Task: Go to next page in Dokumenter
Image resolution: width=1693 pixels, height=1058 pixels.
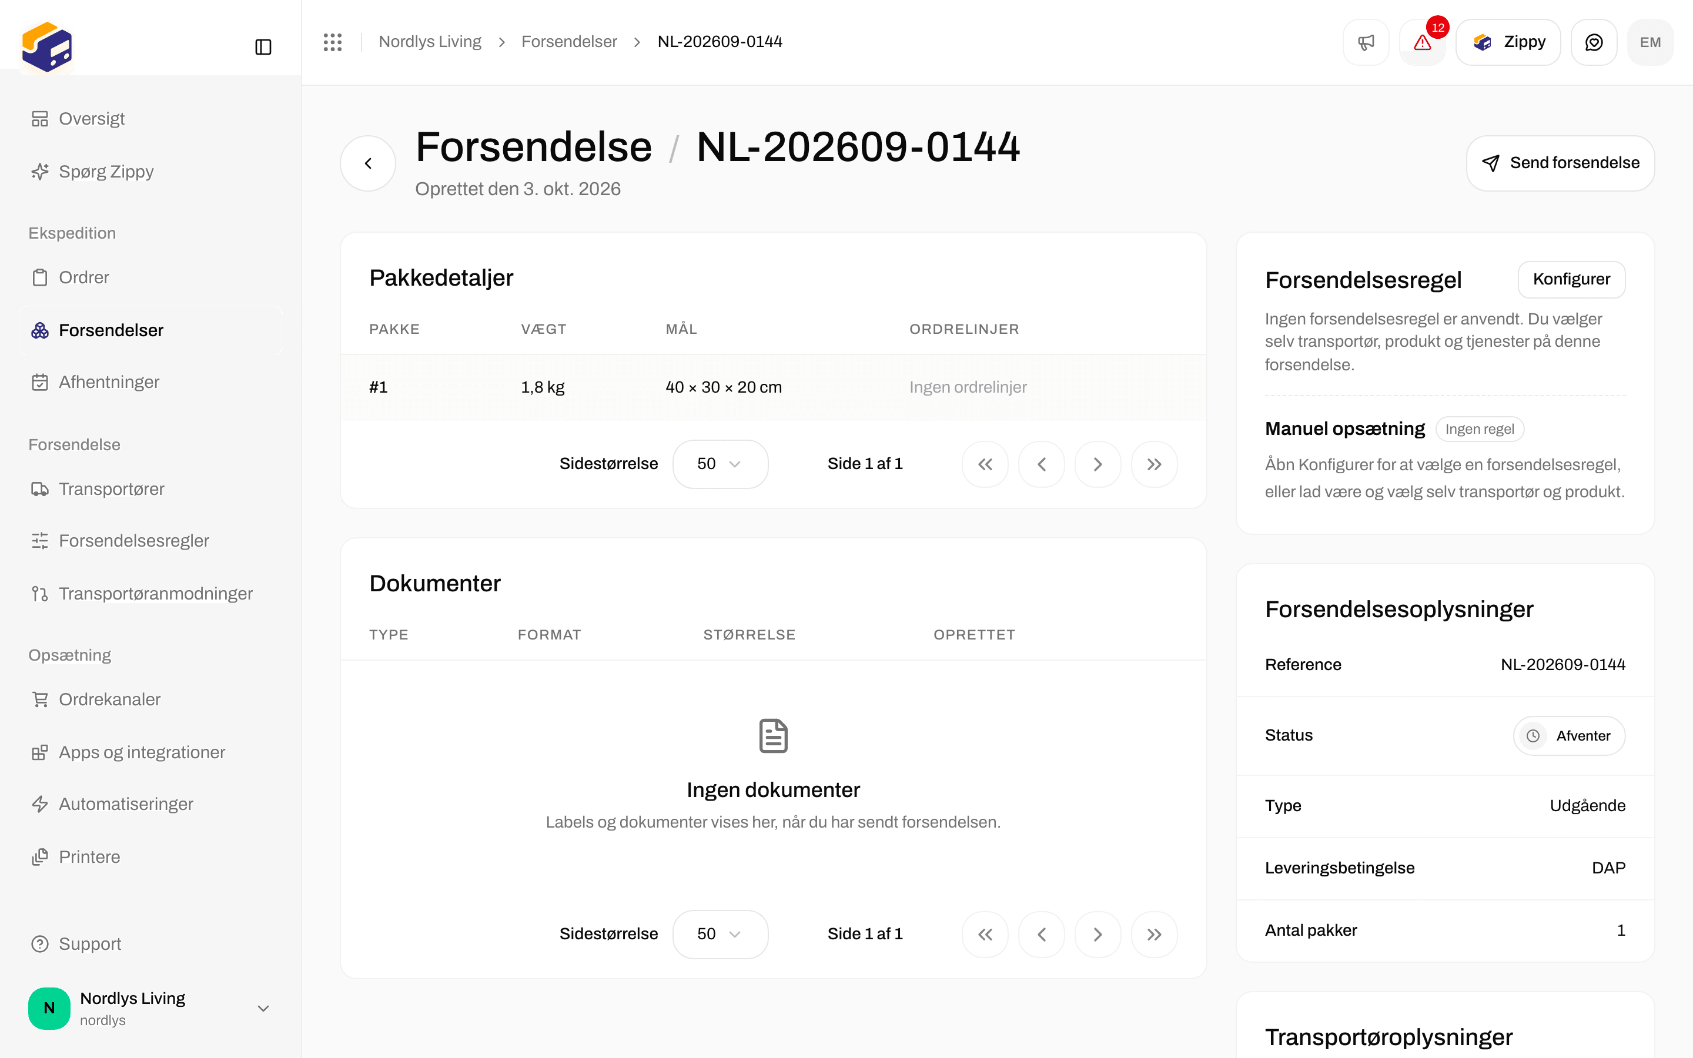Action: pos(1098,934)
